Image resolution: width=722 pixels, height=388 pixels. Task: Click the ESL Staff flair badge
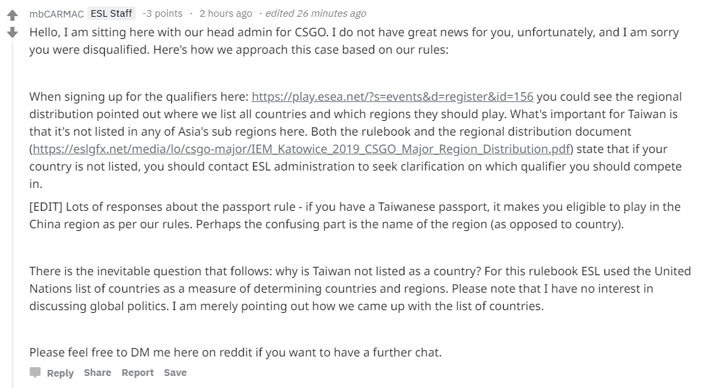pyautogui.click(x=111, y=13)
